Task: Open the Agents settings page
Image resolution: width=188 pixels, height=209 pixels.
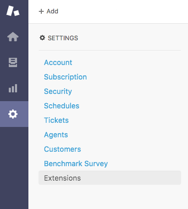Action: click(56, 135)
